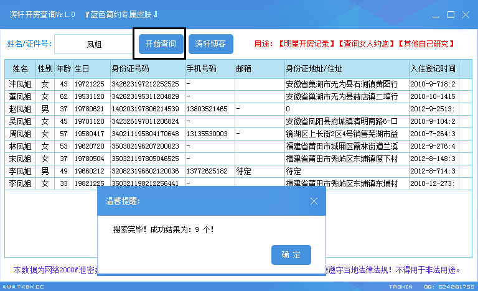Click the 开始查询 search button
Viewport: 478px width, 291px height.
click(161, 44)
